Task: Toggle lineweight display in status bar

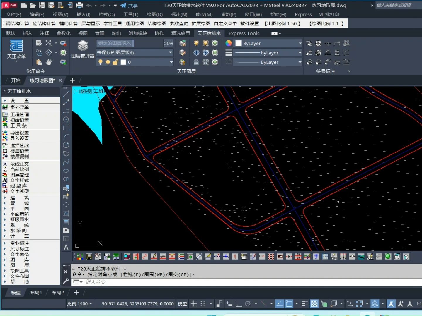Action: [x=305, y=304]
